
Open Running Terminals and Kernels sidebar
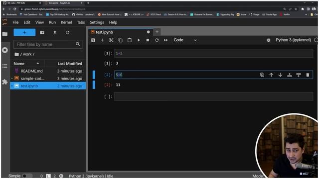5,50
